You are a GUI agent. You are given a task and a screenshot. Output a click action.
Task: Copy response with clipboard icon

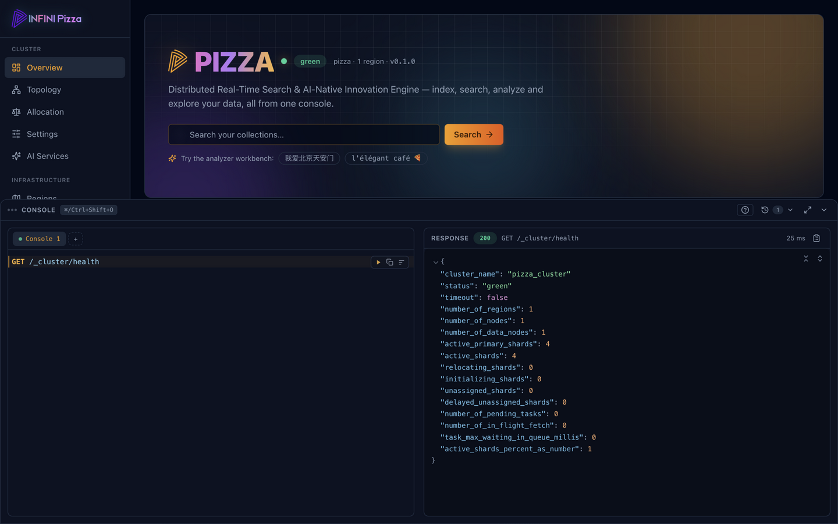pyautogui.click(x=816, y=238)
